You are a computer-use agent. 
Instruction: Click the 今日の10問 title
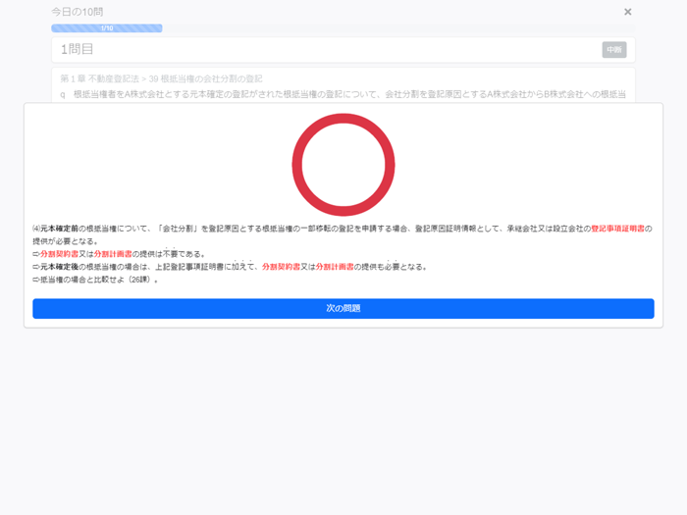[x=78, y=12]
